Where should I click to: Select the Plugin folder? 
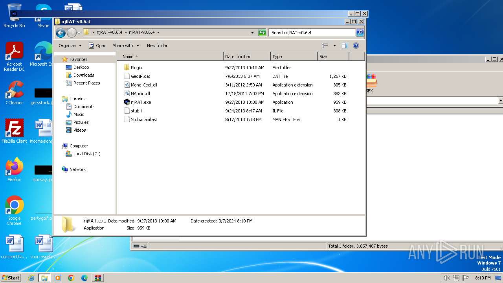pos(136,68)
